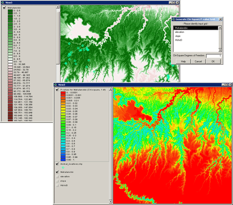
Task: Toggle Mahalanobis theme checkbox in the back view
Action: pyautogui.click(x=4, y=7)
